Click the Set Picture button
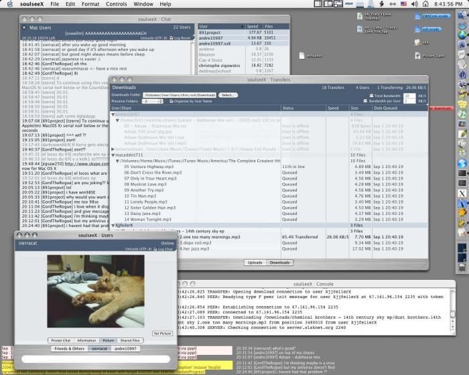The height and width of the screenshot is (375, 469). (162, 333)
